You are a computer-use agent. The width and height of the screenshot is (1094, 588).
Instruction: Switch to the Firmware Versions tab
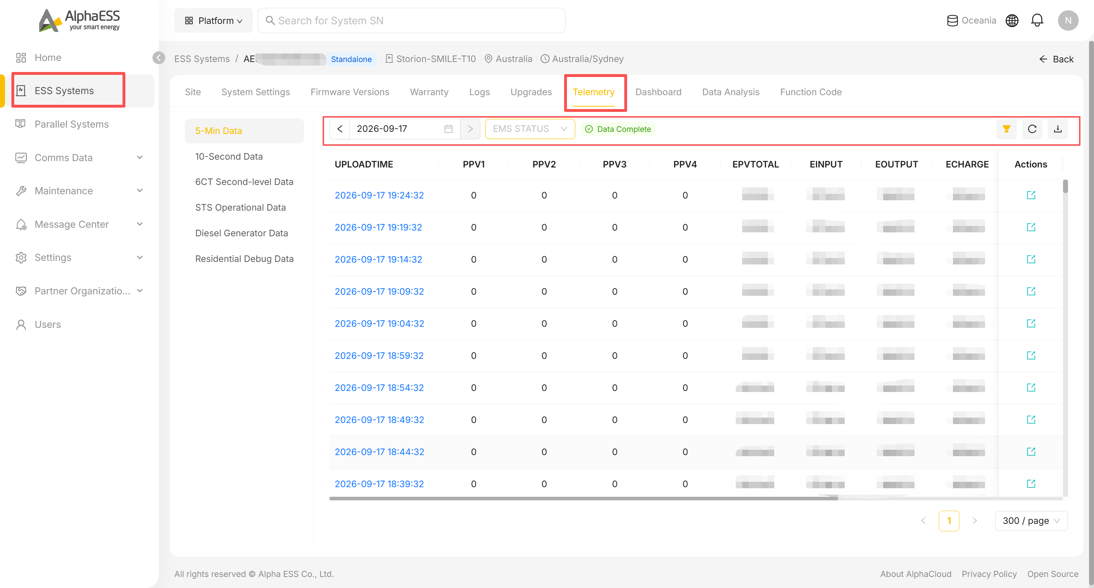pyautogui.click(x=349, y=92)
